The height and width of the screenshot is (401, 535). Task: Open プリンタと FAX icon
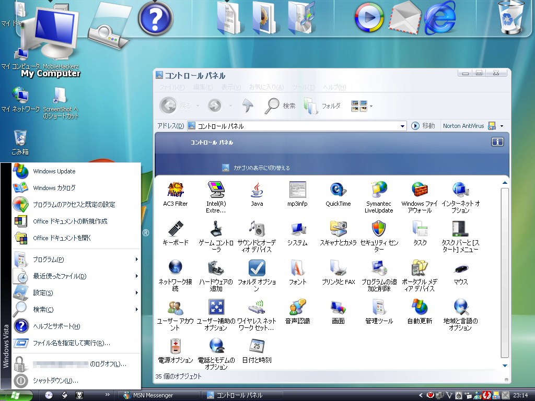pos(338,268)
